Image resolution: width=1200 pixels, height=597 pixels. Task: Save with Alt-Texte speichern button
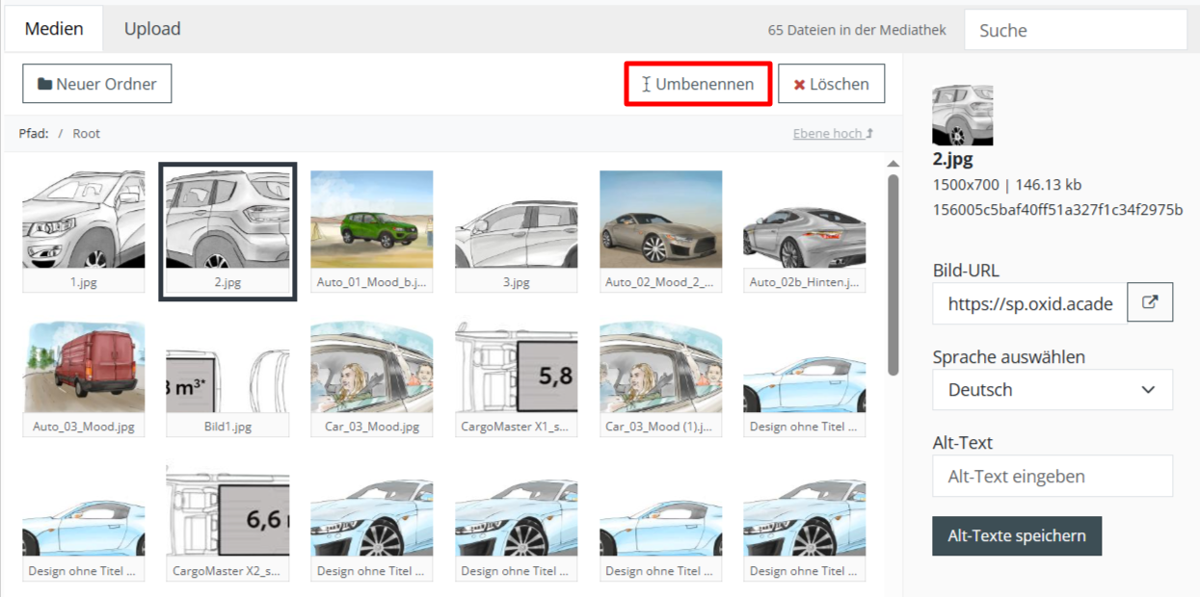pos(1016,536)
